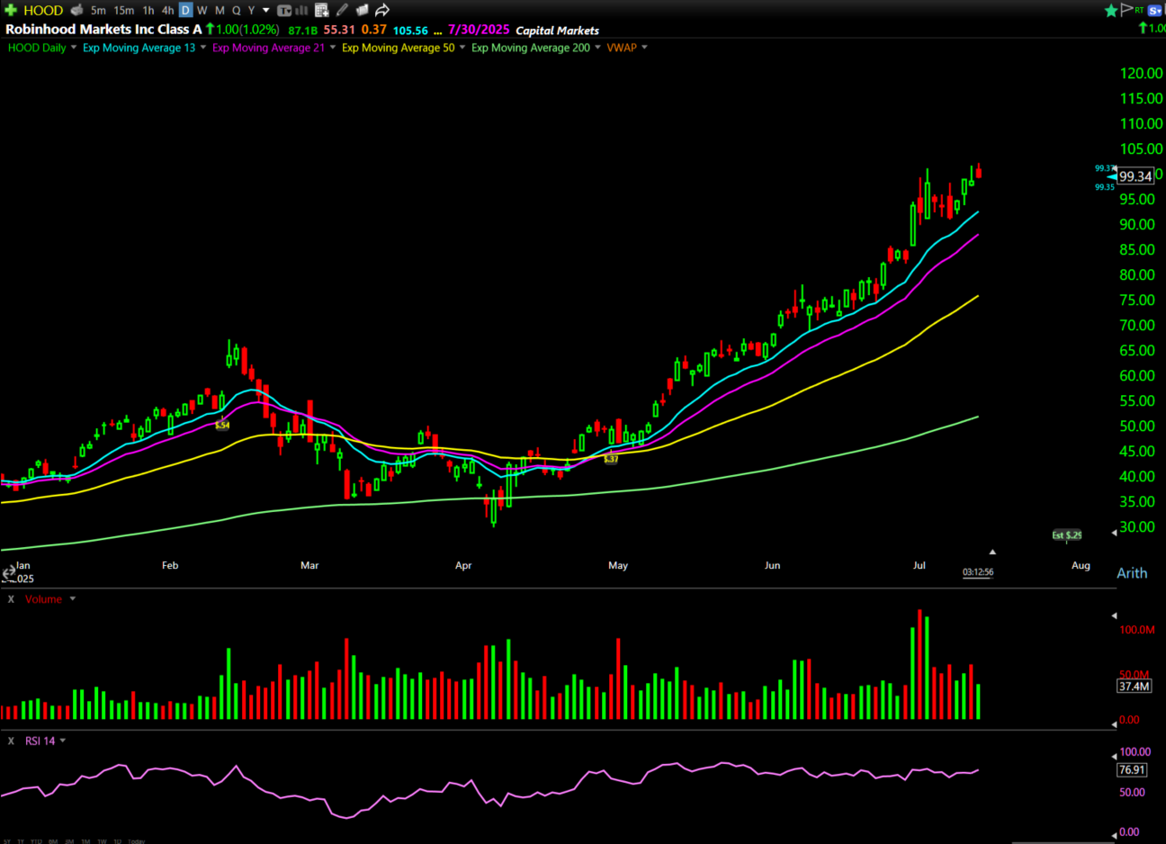Viewport: 1166px width, 844px height.
Task: Select the Quarterly (Q) timeframe
Action: point(237,10)
